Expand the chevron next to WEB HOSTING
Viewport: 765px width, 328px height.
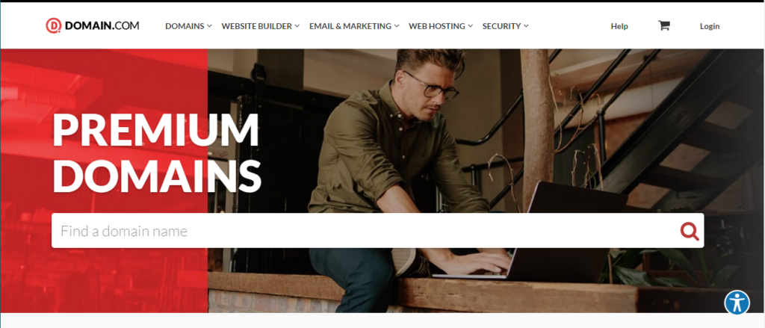[x=471, y=26]
